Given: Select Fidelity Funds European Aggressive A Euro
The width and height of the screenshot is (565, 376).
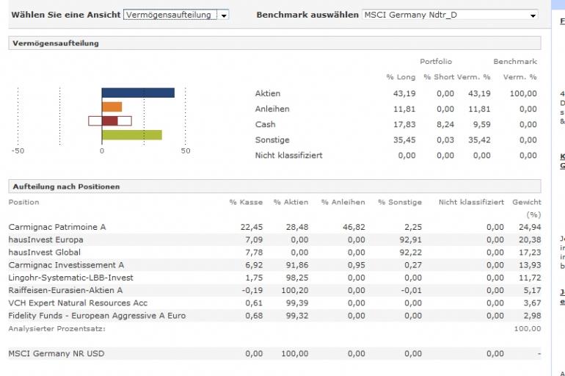Looking at the screenshot, I should click(97, 316).
